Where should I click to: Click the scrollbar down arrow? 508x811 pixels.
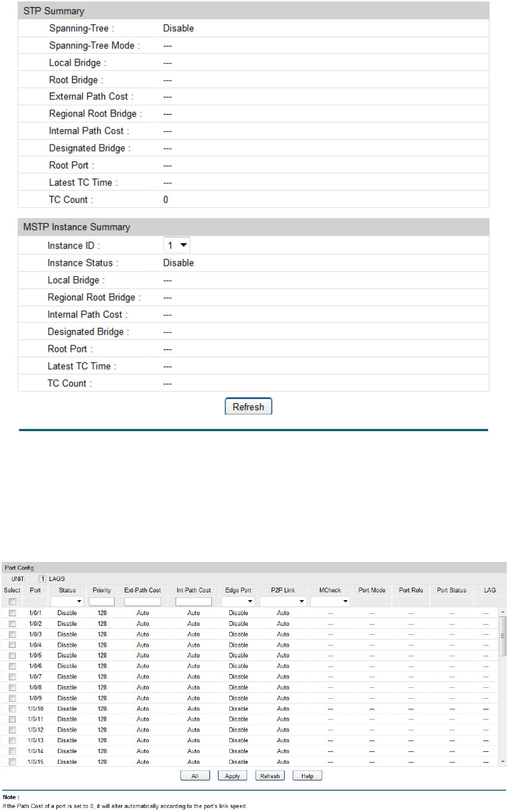click(x=503, y=763)
